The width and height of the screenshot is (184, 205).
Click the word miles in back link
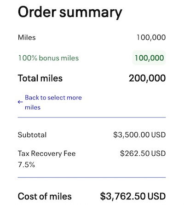pyautogui.click(x=33, y=107)
